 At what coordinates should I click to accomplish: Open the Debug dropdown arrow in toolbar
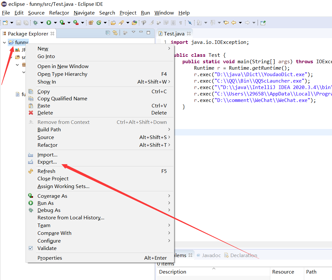[x=42, y=23]
